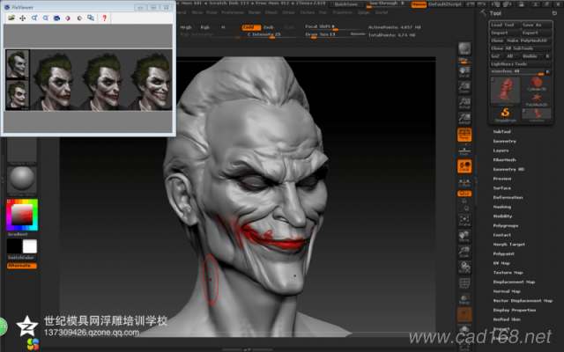This screenshot has height=352, width=564.
Task: Expand the Polypaint section
Action: [x=503, y=253]
